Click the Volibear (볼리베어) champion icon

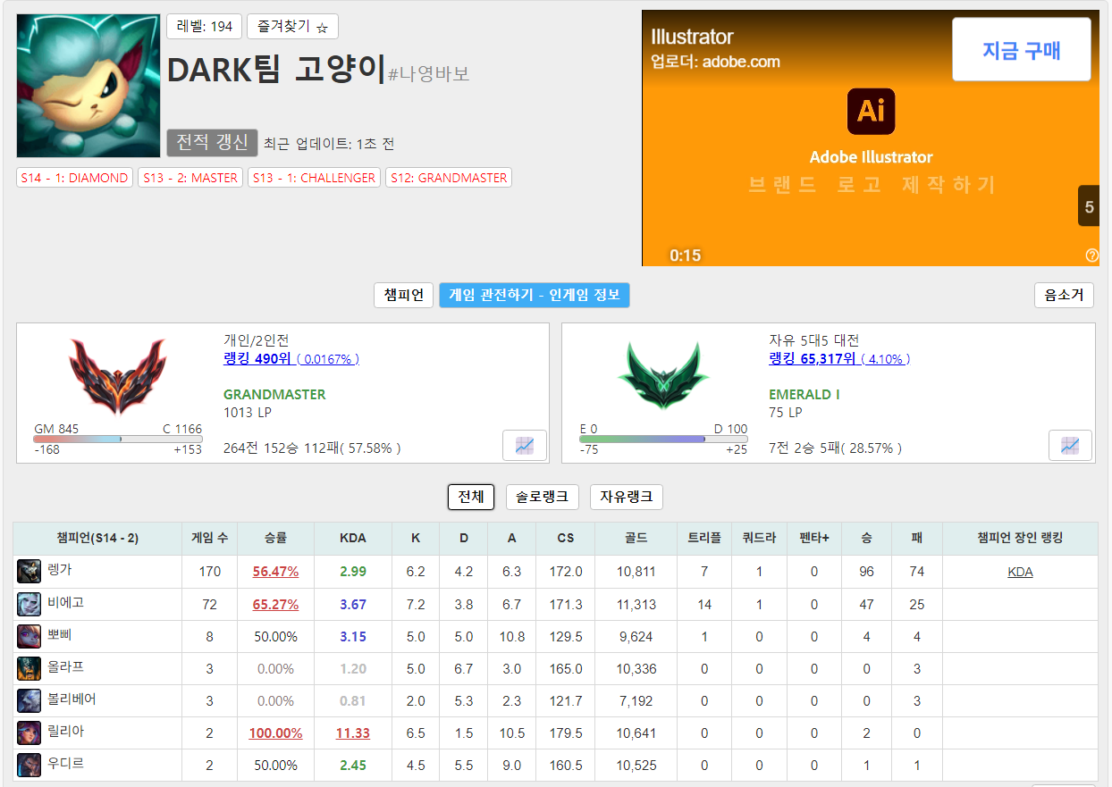click(x=29, y=700)
